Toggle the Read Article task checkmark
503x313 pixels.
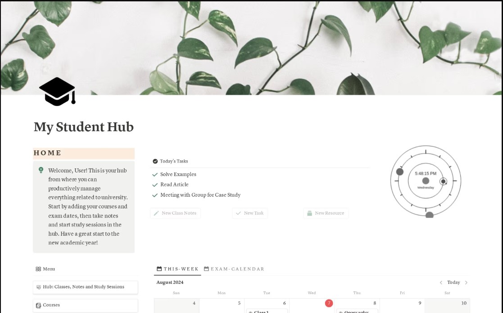tap(155, 185)
